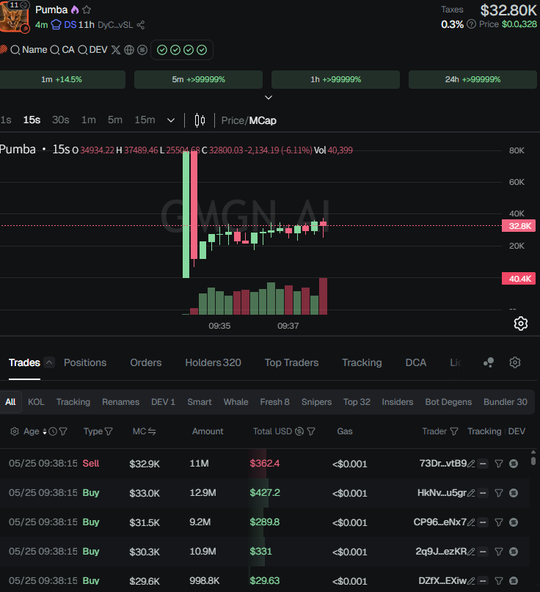
Task: Select the 24h price change box
Action: (x=472, y=80)
